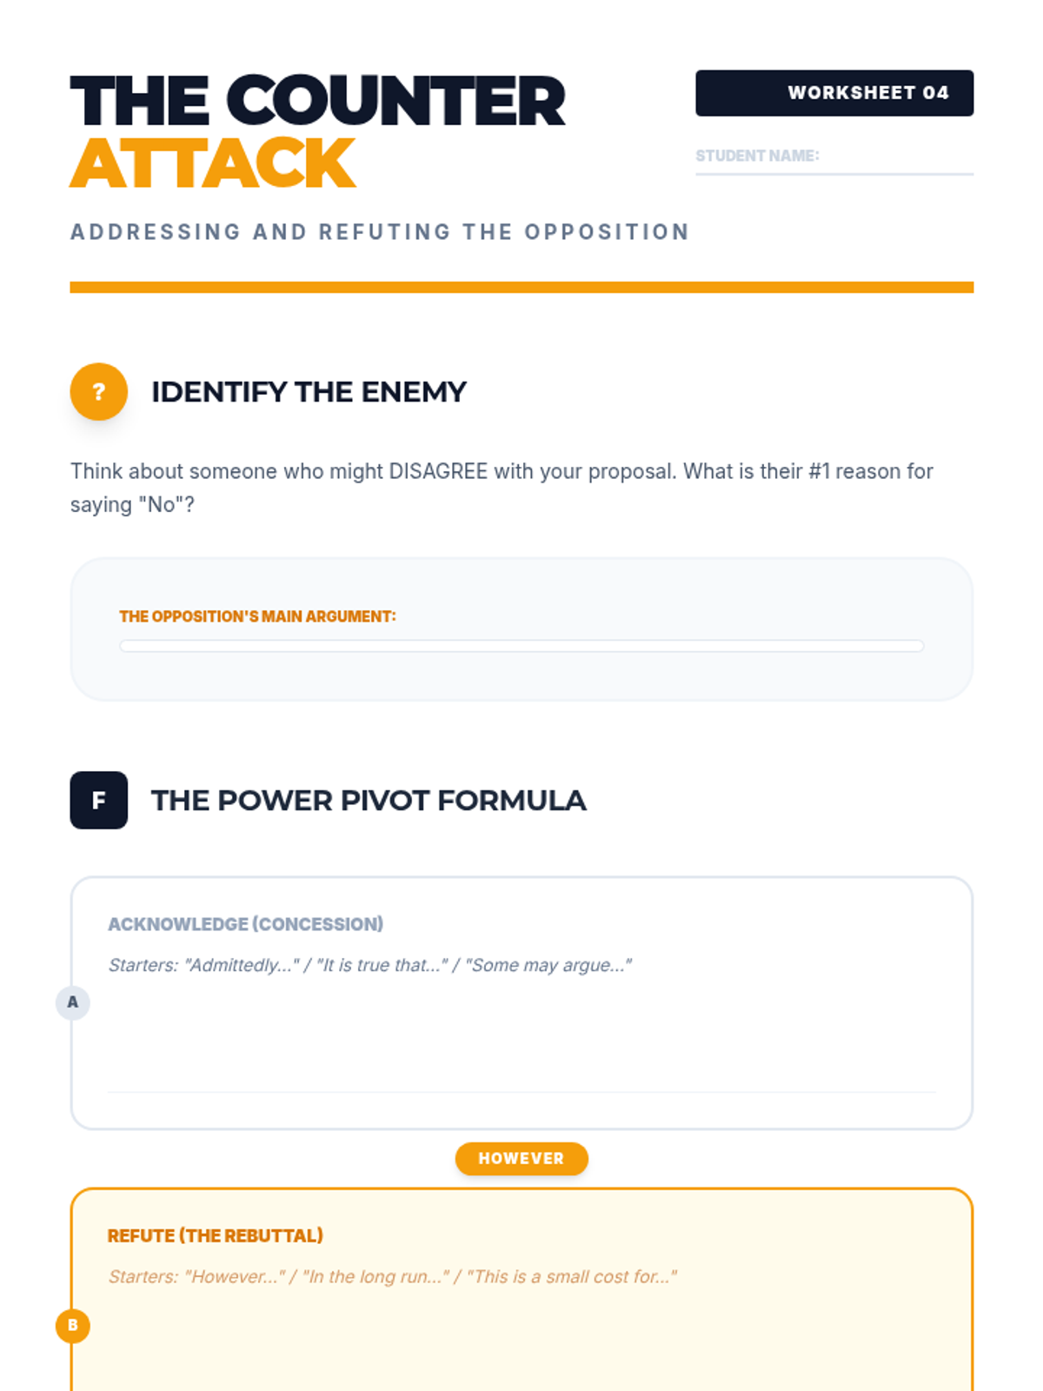This screenshot has height=1391, width=1043.
Task: Click the orange horizontal divider bar
Action: (521, 287)
